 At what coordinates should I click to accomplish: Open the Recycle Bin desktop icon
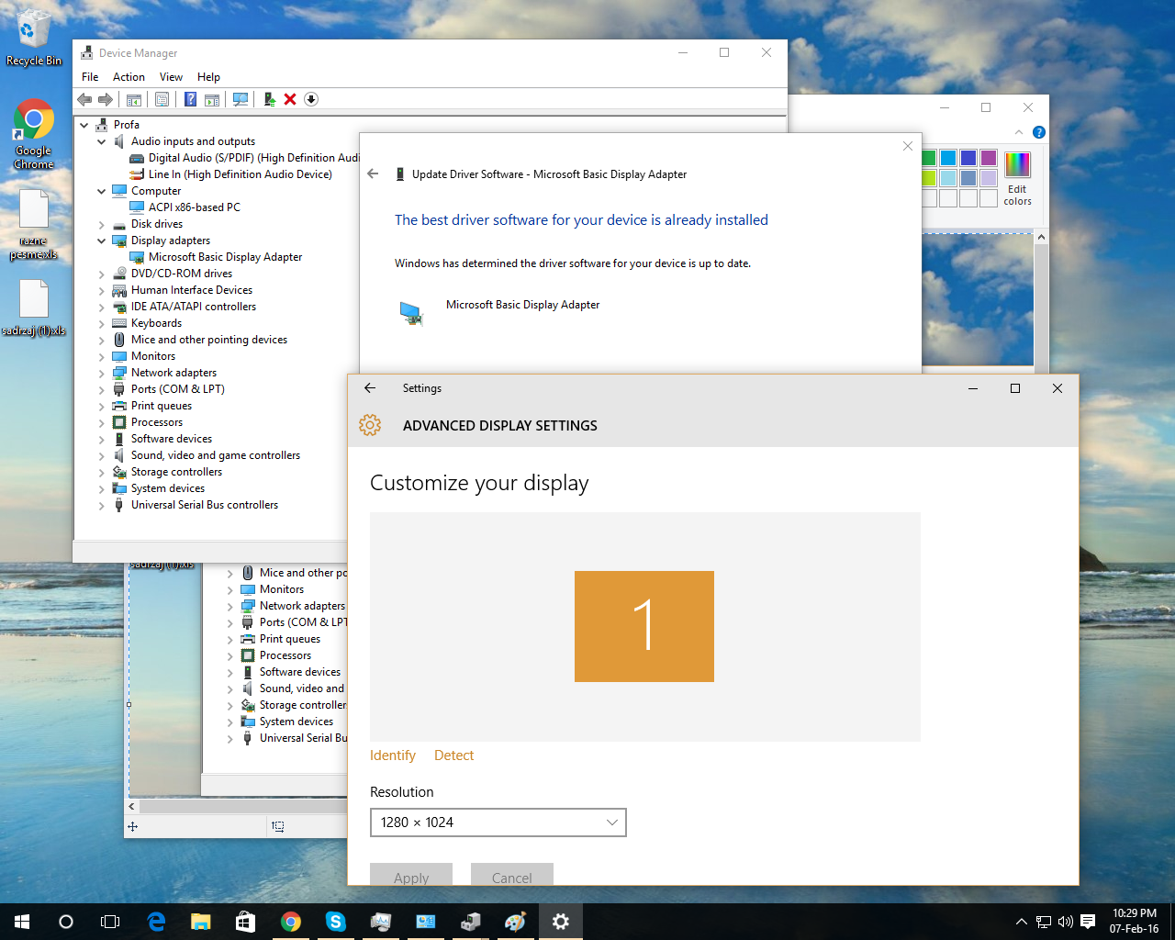pos(34,39)
